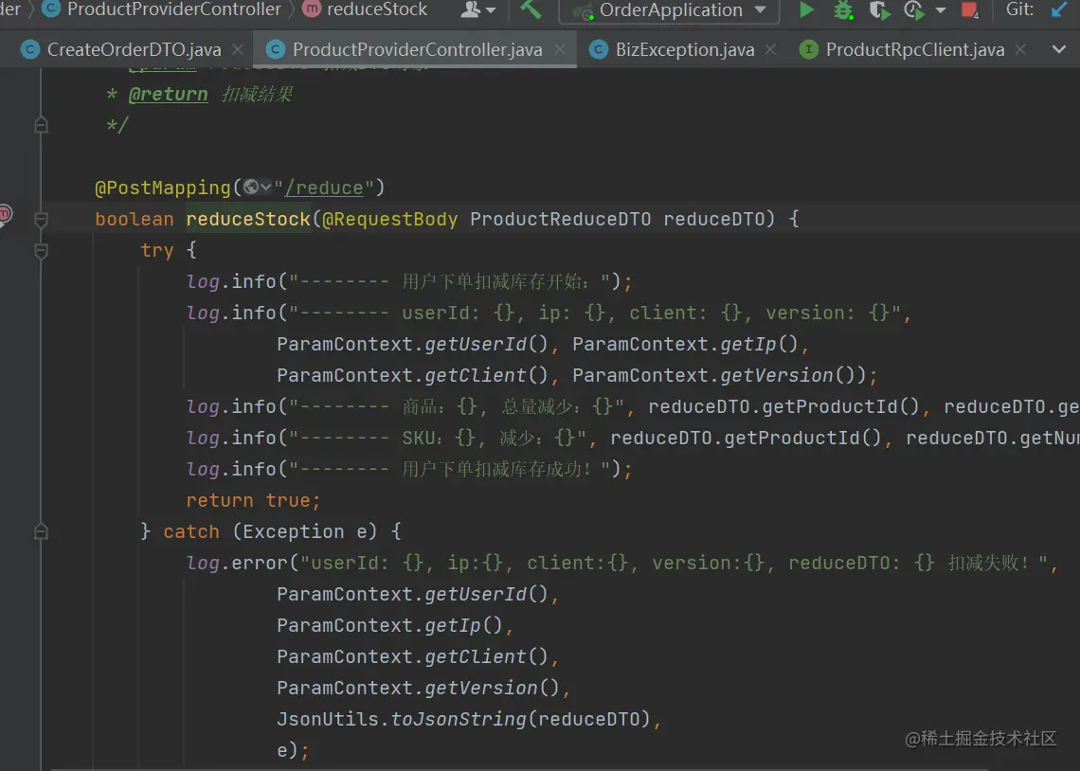Click the log.error call
Image resolution: width=1080 pixels, height=771 pixels.
click(x=237, y=564)
